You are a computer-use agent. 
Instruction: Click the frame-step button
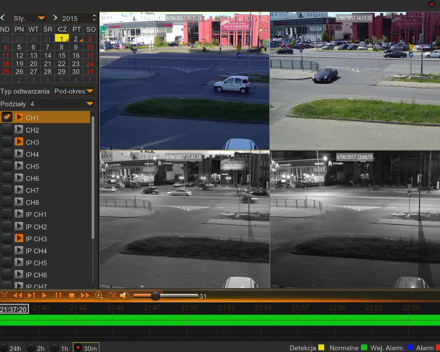[31, 296]
